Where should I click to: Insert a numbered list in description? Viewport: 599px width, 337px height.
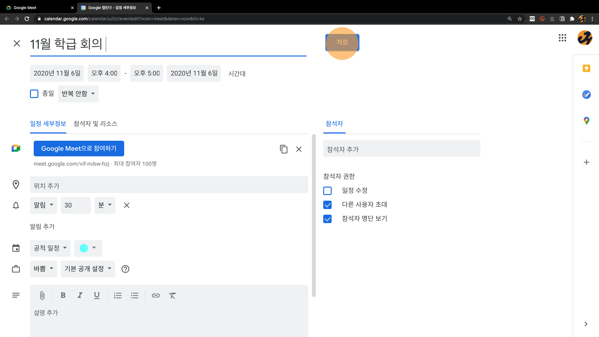pyautogui.click(x=118, y=295)
